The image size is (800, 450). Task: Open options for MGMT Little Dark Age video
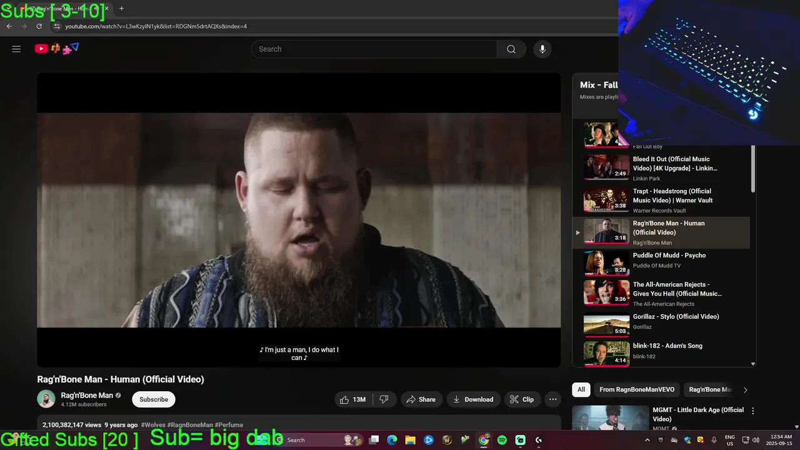pos(752,411)
